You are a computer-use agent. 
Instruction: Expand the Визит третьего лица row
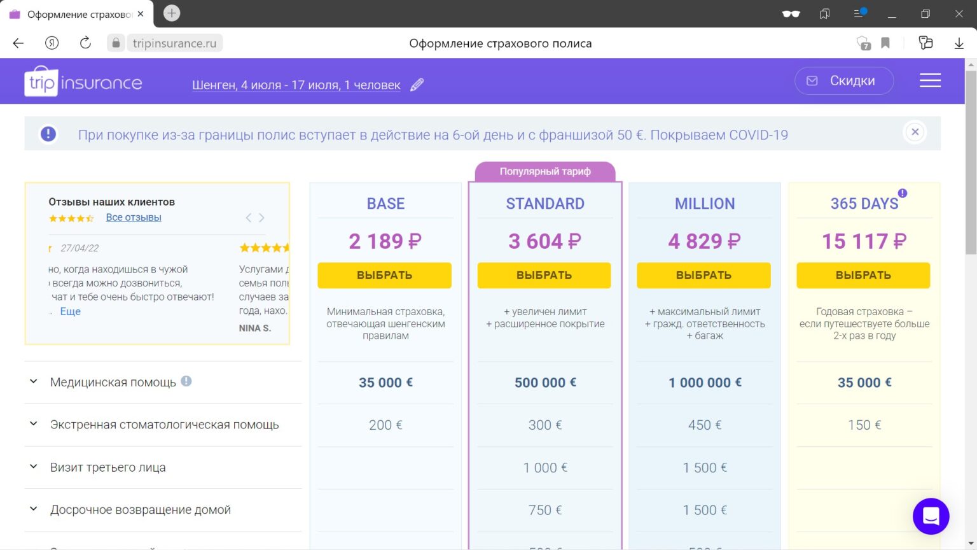coord(34,467)
